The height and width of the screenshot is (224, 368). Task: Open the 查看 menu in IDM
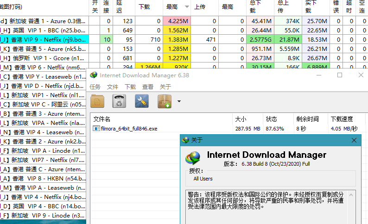pos(148,87)
